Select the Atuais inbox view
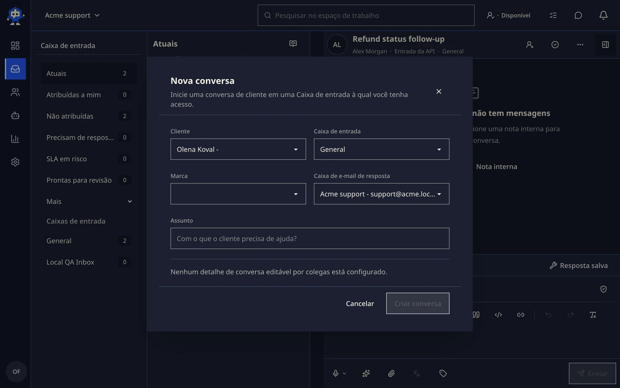The height and width of the screenshot is (388, 620). click(89, 73)
